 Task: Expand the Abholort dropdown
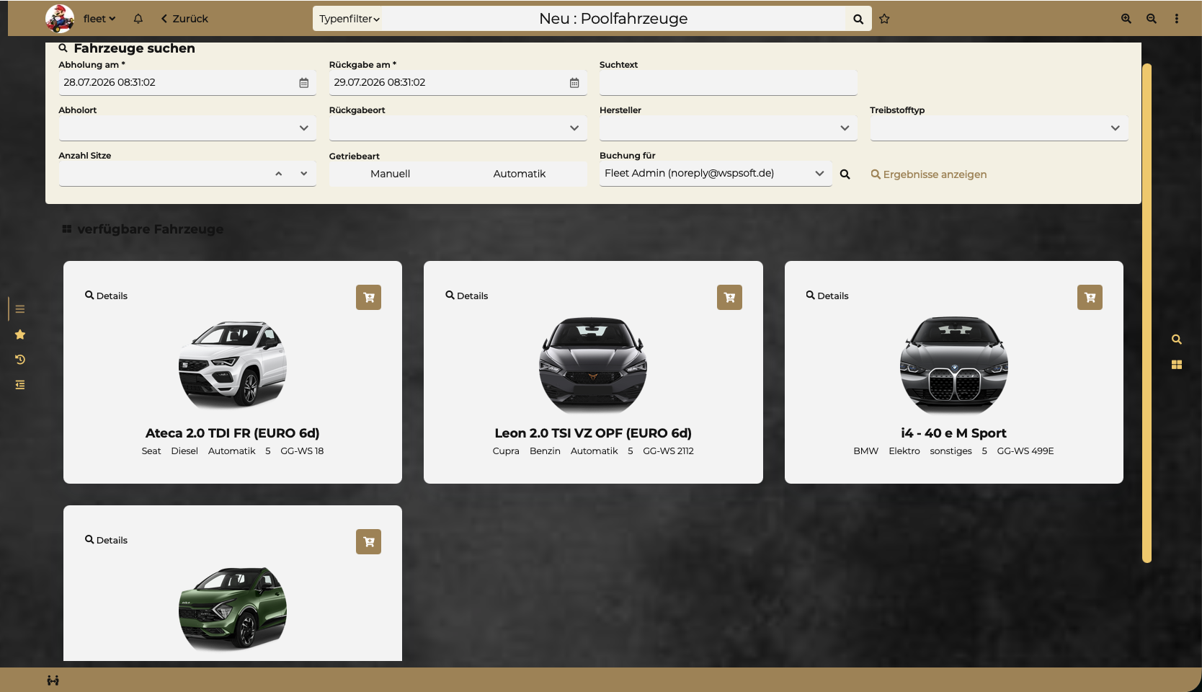click(304, 128)
